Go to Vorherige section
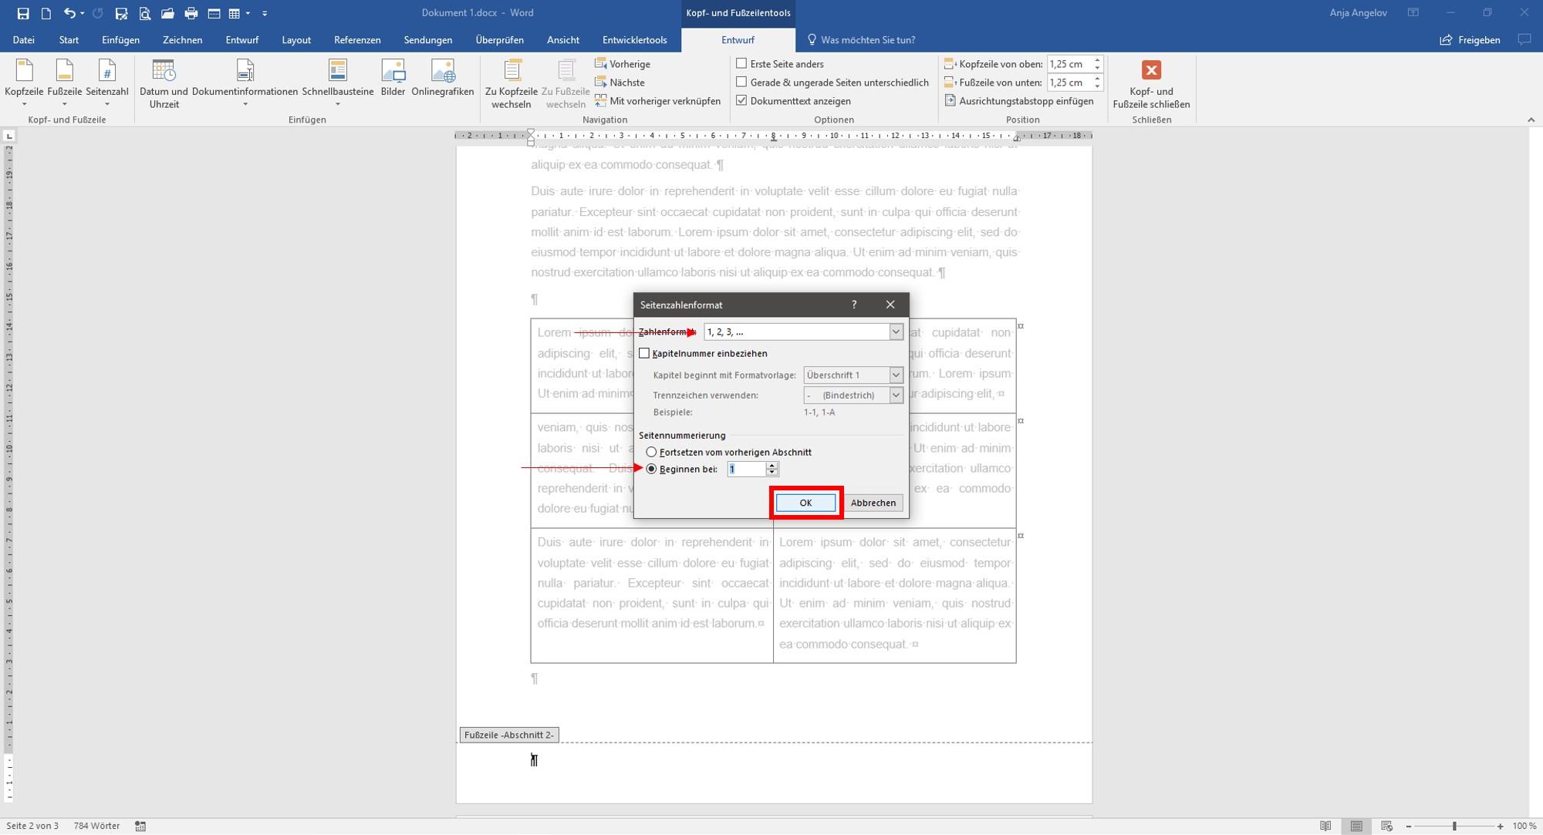 pos(623,64)
